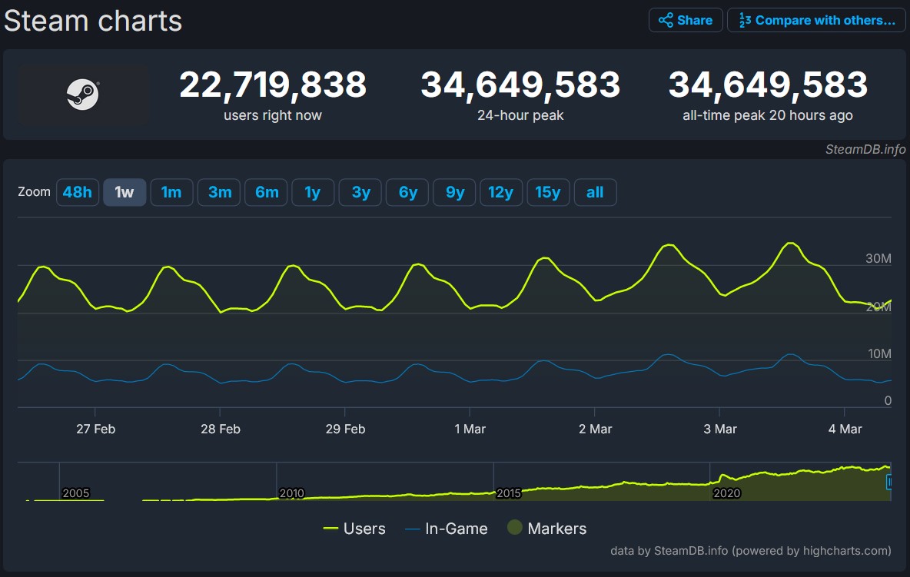The height and width of the screenshot is (577, 910).
Task: Select 15y zoom range
Action: point(548,192)
